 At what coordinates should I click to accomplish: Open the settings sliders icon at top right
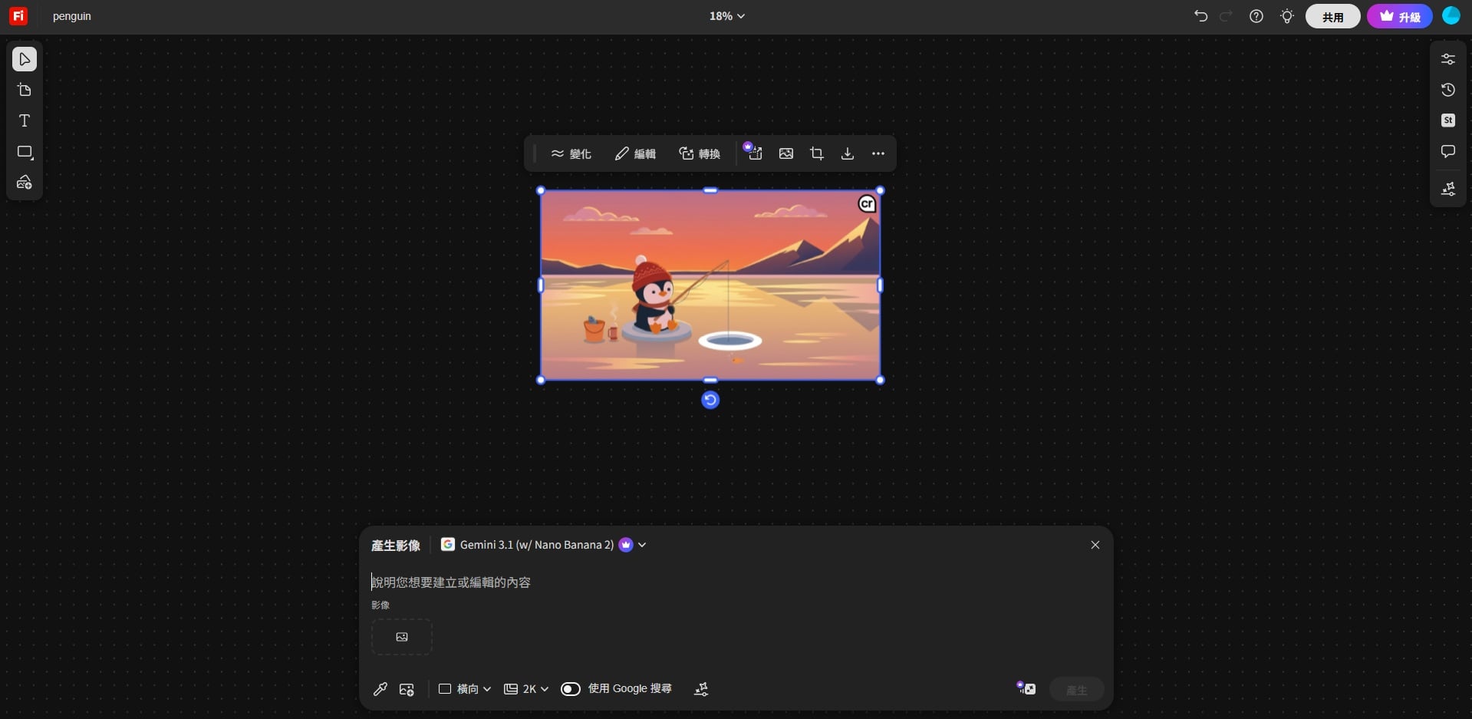coord(1447,59)
